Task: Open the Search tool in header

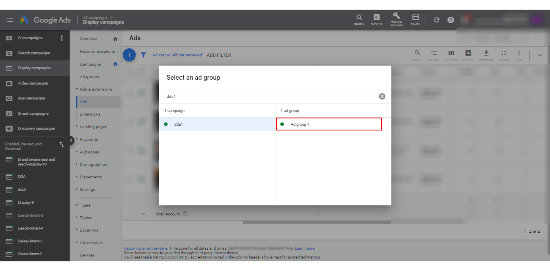Action: (x=359, y=20)
